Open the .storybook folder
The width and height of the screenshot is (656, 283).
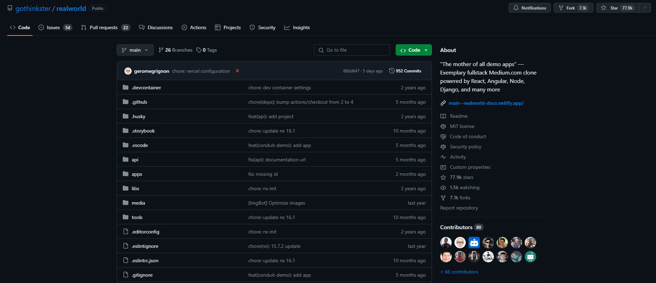pyautogui.click(x=143, y=131)
